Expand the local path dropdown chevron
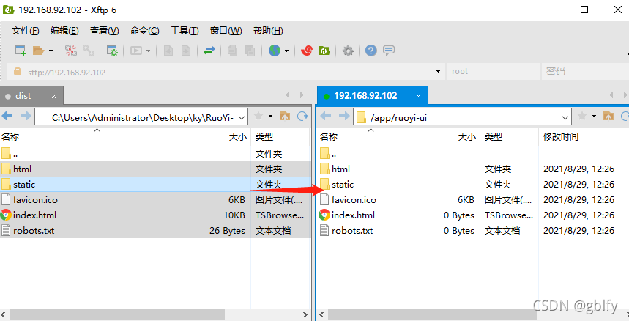 (x=242, y=118)
